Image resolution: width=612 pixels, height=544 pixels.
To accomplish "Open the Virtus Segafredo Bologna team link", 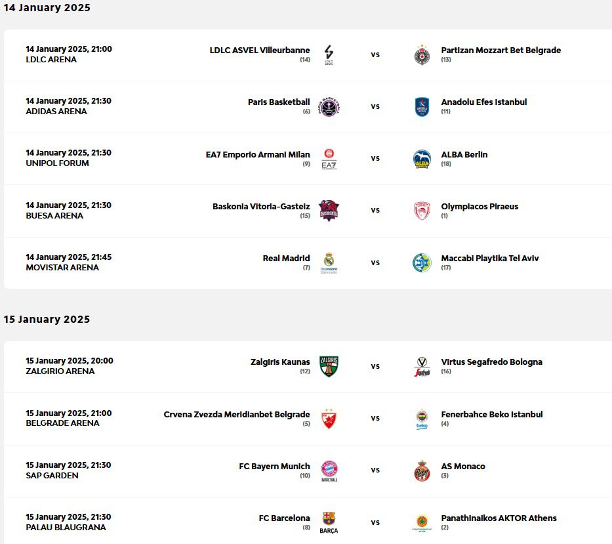I will tap(491, 362).
